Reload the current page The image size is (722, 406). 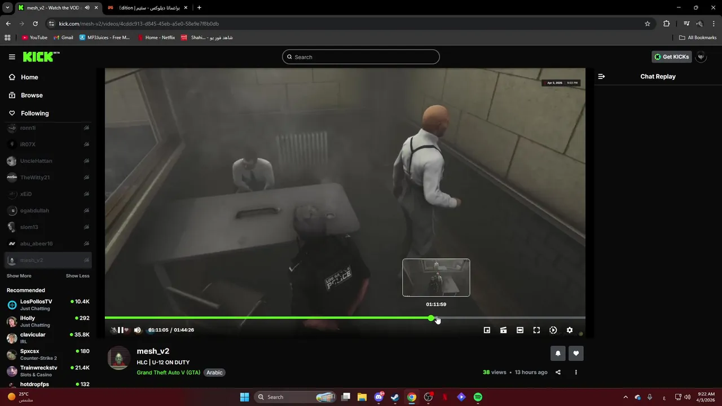(35, 24)
